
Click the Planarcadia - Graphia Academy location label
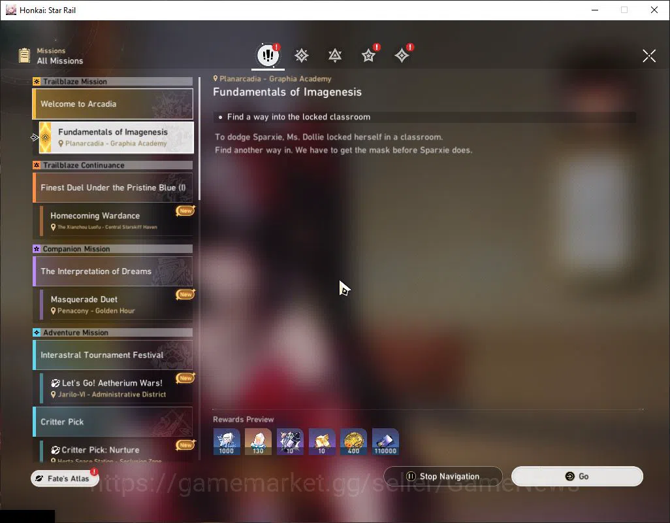[x=272, y=78]
